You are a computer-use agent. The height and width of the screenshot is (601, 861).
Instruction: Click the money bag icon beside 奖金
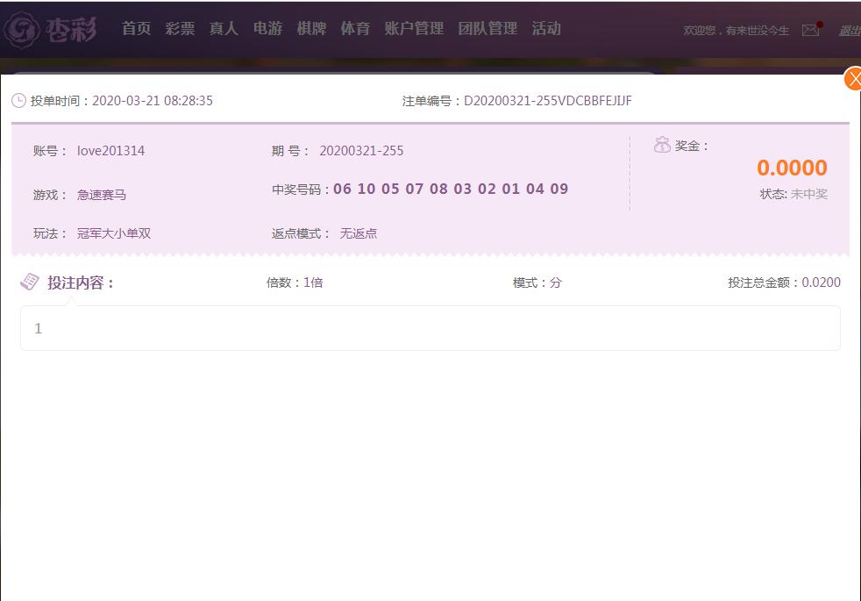click(x=662, y=145)
